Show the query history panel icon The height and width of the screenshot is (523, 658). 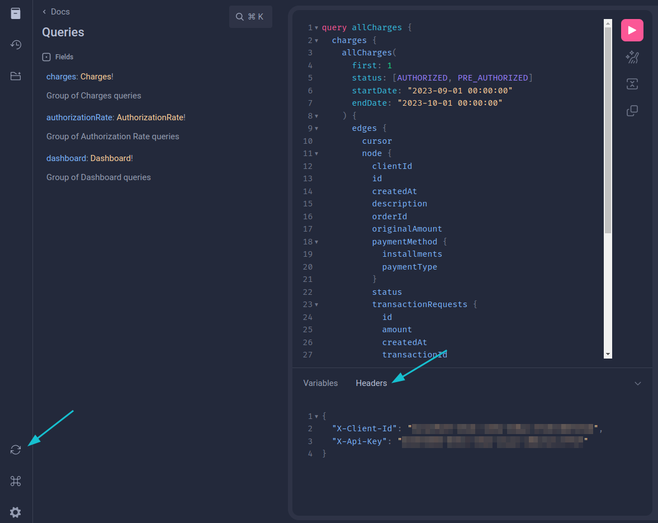pos(16,45)
